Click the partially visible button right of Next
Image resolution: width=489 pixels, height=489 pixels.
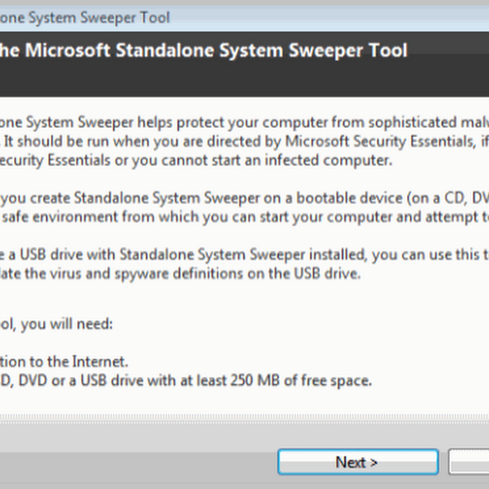tap(469, 462)
